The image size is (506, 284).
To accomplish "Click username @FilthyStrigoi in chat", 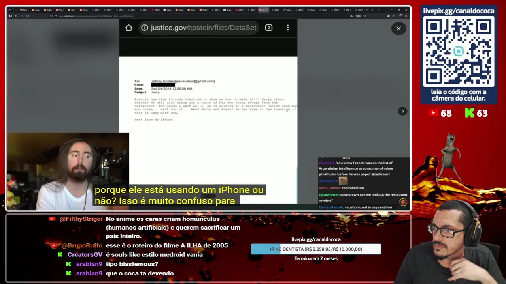I will click(x=81, y=219).
